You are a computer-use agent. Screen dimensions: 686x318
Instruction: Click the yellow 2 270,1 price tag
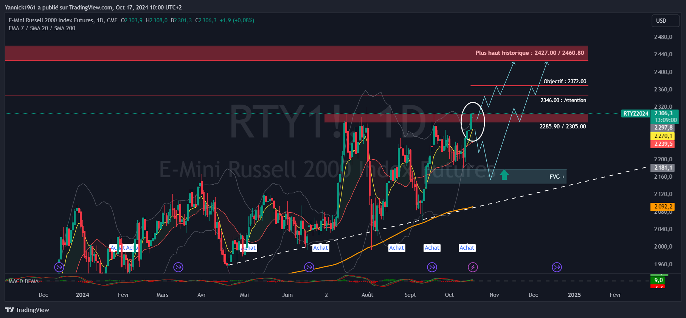[663, 136]
